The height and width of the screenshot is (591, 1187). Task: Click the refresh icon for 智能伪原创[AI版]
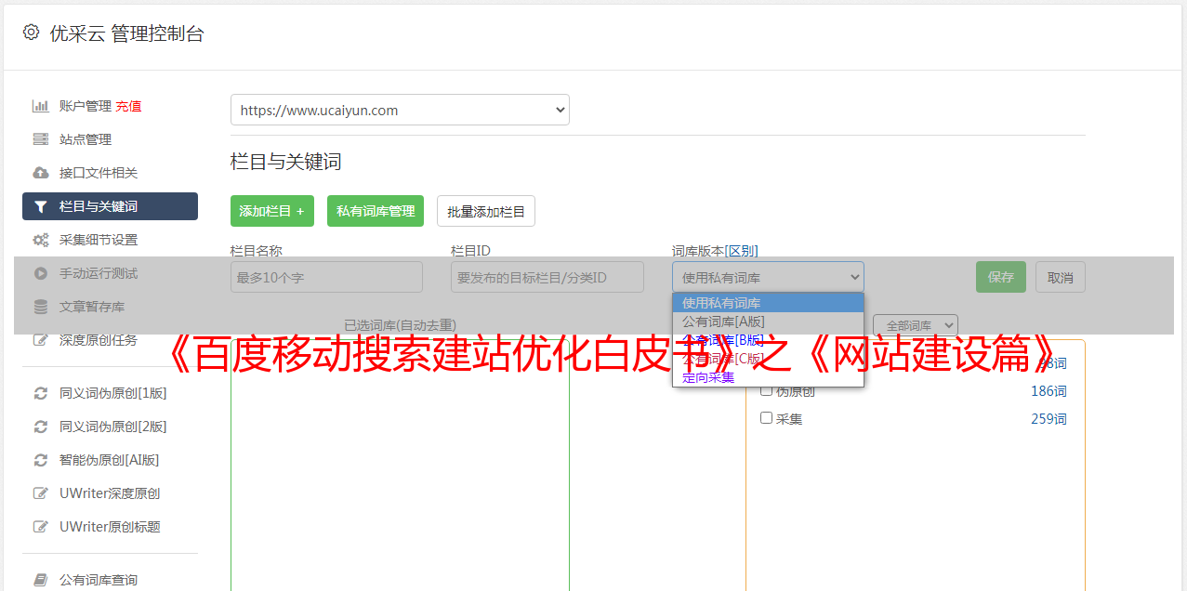coord(40,460)
